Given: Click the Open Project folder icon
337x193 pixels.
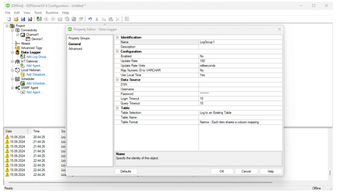Looking at the screenshot, I should pos(16,19).
